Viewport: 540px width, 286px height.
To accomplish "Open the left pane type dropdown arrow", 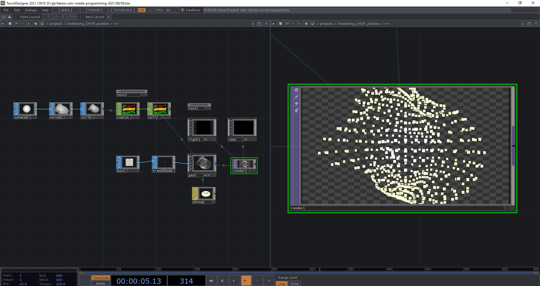I will pyautogui.click(x=3, y=24).
